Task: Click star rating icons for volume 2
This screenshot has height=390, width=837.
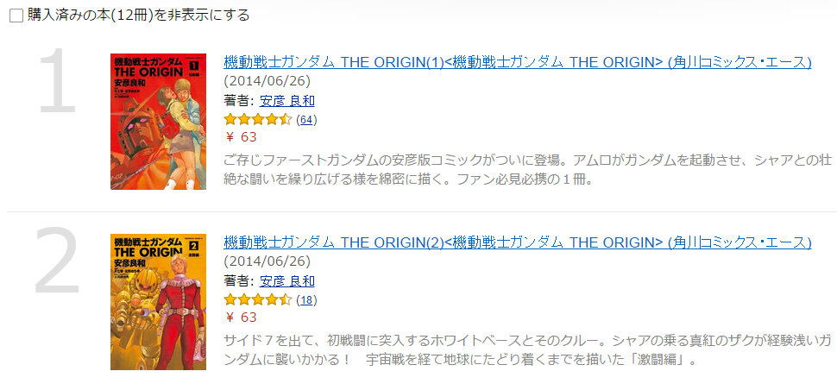Action: [x=258, y=300]
